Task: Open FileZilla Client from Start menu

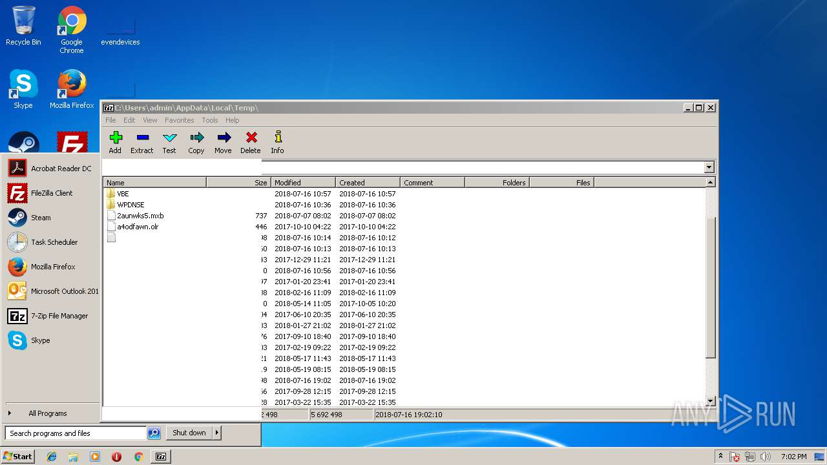Action: pyautogui.click(x=52, y=193)
